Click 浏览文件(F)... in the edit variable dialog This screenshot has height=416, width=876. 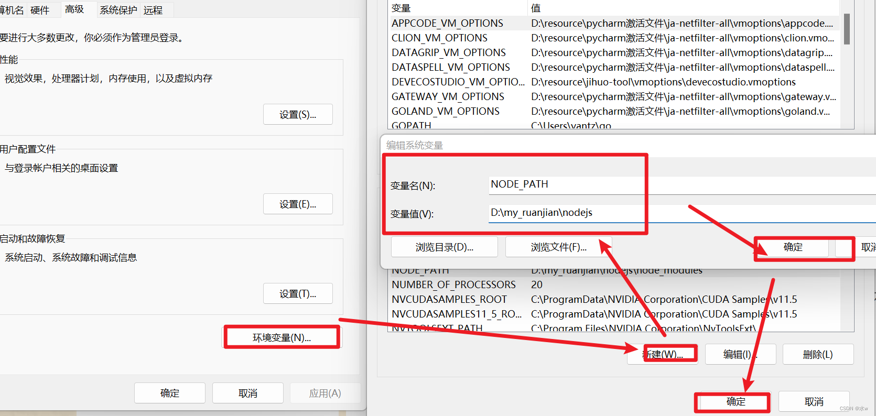coord(559,247)
